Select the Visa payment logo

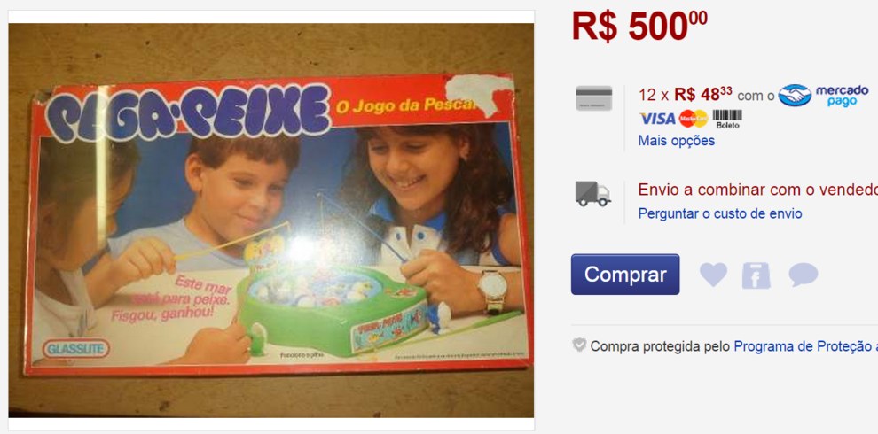(657, 119)
